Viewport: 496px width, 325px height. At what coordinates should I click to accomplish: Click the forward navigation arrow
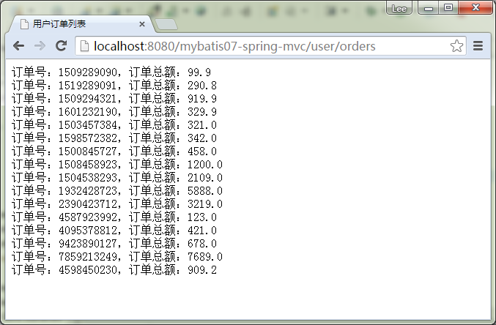[40, 46]
